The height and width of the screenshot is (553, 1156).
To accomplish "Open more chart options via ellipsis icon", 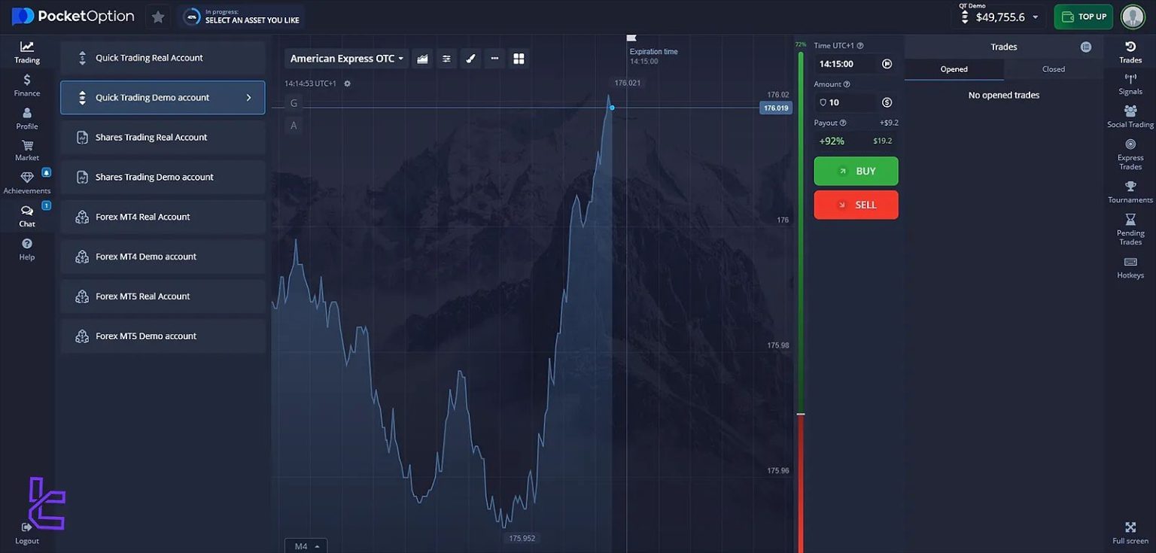I will [x=494, y=58].
